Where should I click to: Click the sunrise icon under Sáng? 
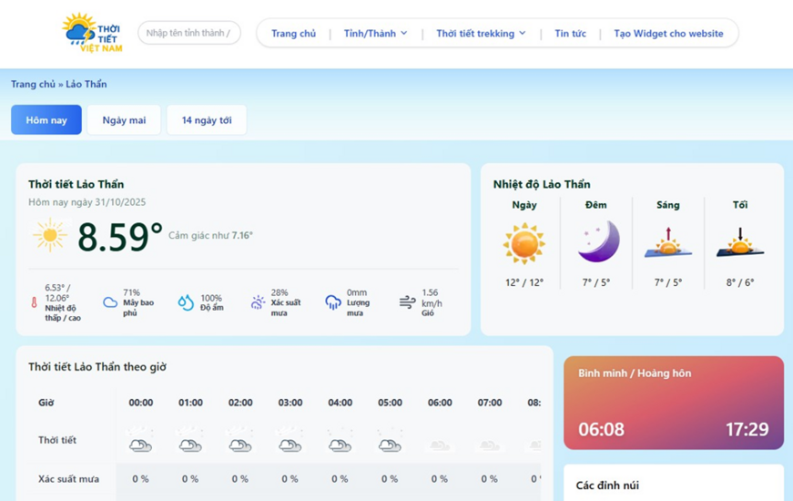pos(667,243)
